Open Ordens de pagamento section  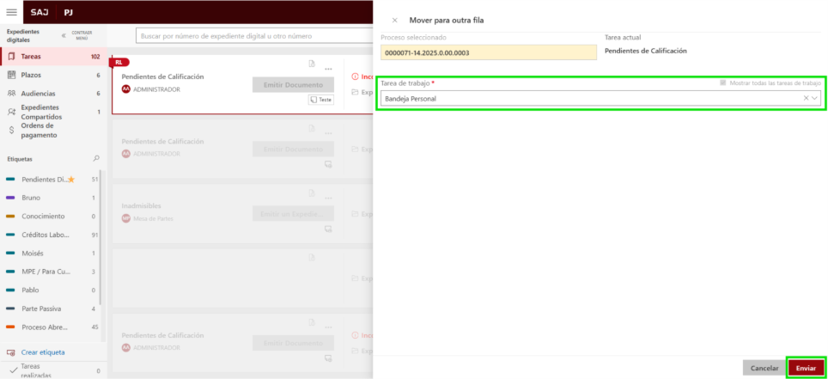[x=39, y=130]
